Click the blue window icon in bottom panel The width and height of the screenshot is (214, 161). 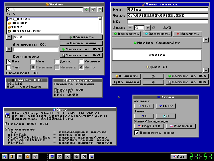pyautogui.click(x=52, y=157)
